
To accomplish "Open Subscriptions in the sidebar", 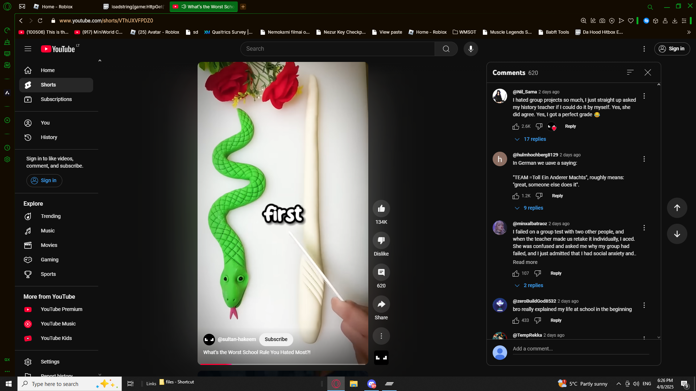I will 56,99.
